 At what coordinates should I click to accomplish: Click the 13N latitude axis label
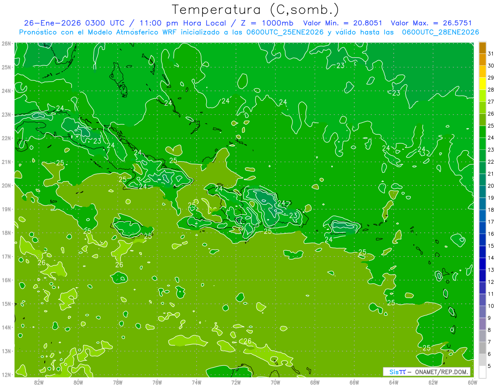6,351
